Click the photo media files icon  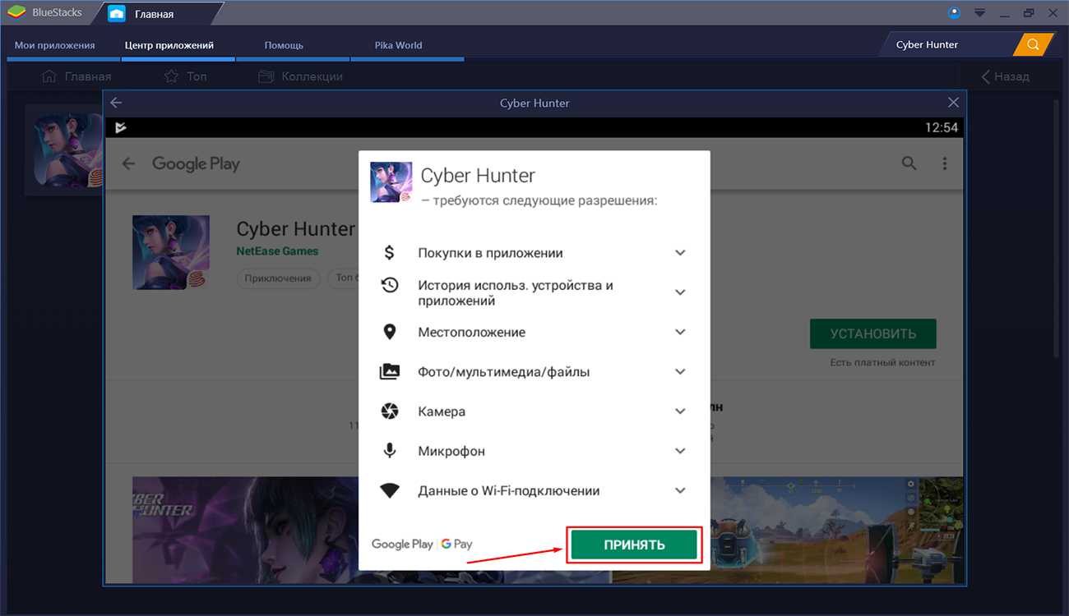tap(390, 371)
